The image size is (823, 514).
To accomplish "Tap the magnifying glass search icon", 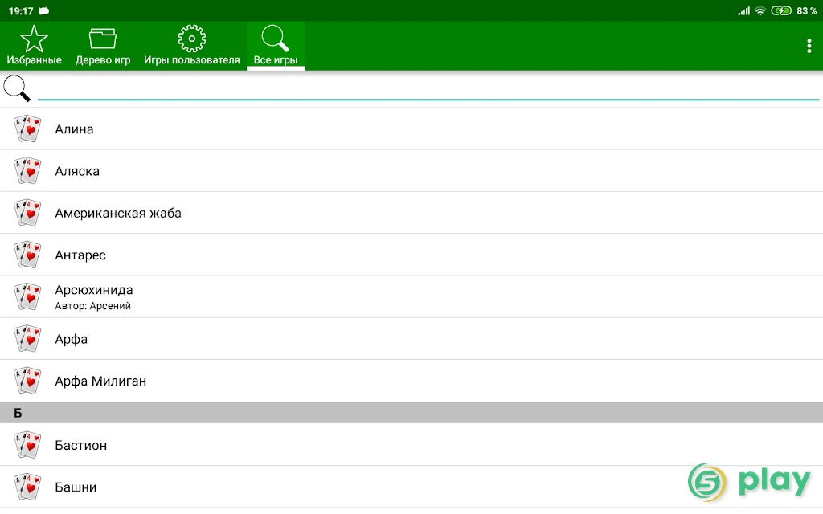I will [17, 88].
